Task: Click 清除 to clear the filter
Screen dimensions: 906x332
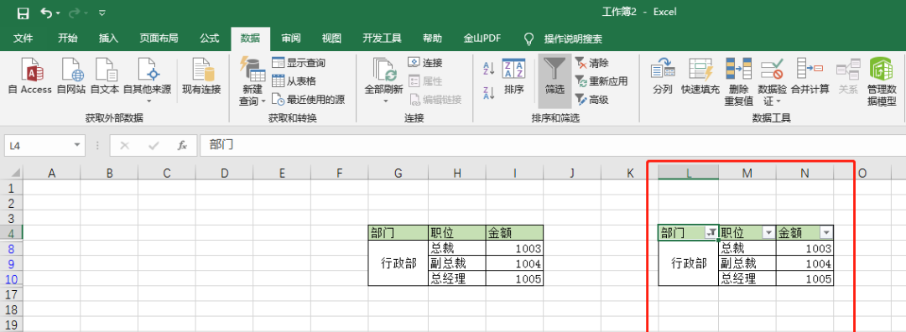Action: click(591, 63)
